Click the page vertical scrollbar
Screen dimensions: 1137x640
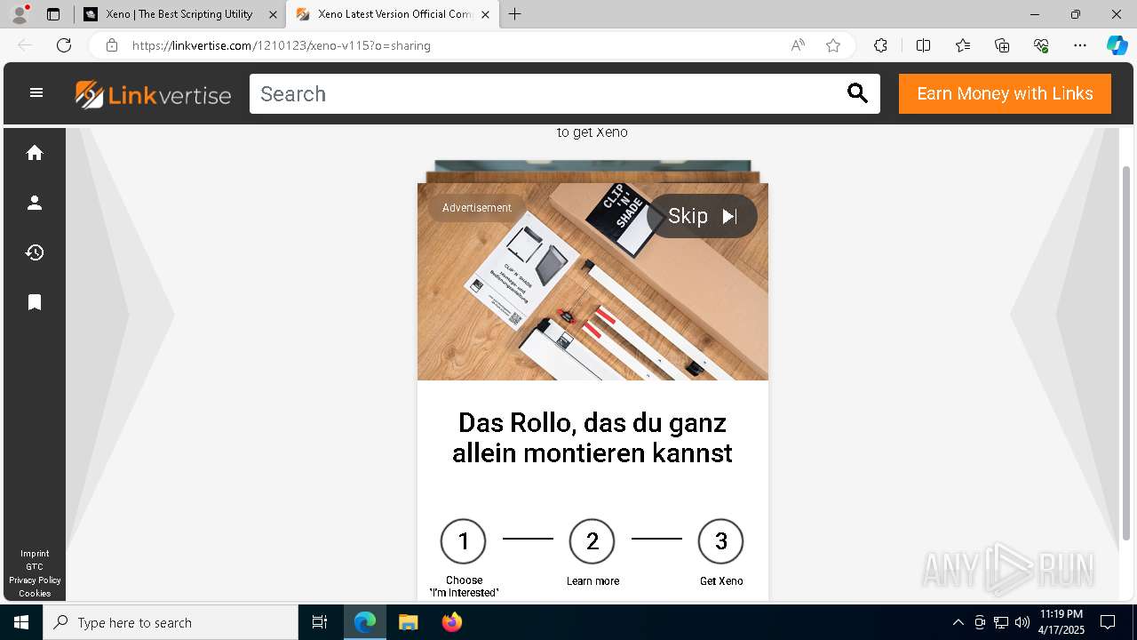coord(1127,352)
